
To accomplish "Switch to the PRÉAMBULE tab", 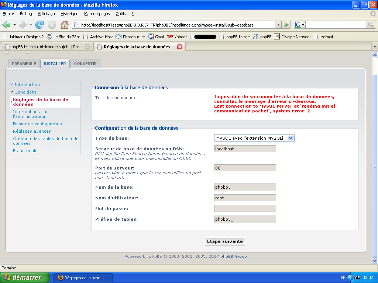I will [x=24, y=64].
